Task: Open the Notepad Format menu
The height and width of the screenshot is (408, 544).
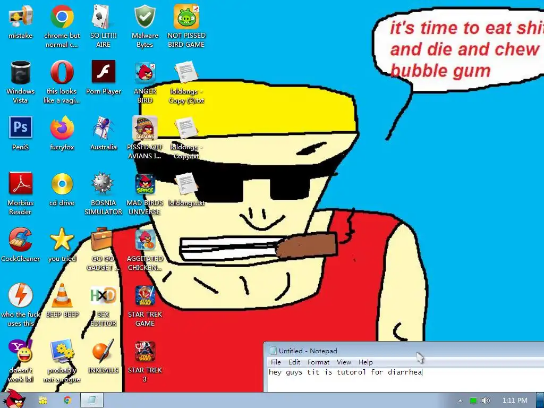Action: tap(319, 362)
